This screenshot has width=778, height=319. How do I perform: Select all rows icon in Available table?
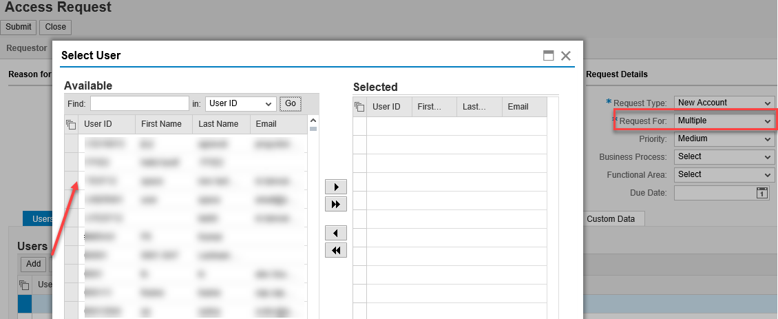pyautogui.click(x=71, y=125)
